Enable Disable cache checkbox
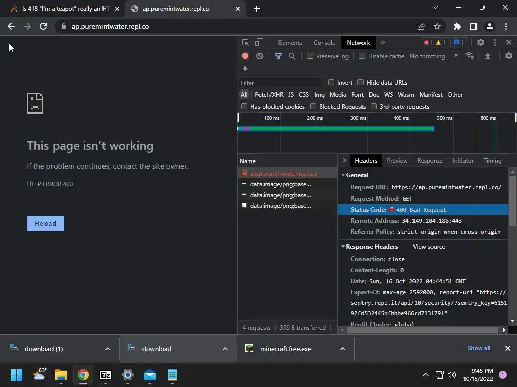The width and height of the screenshot is (517, 387). tap(361, 56)
